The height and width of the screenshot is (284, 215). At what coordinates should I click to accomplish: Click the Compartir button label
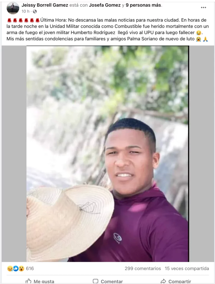[x=180, y=282]
